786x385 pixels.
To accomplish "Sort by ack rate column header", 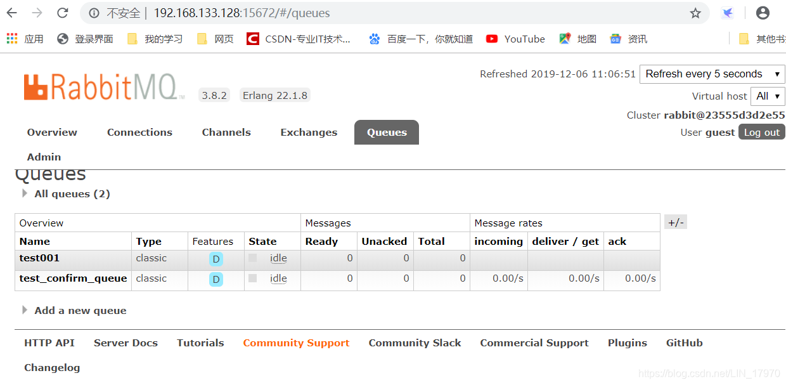I will click(x=617, y=242).
